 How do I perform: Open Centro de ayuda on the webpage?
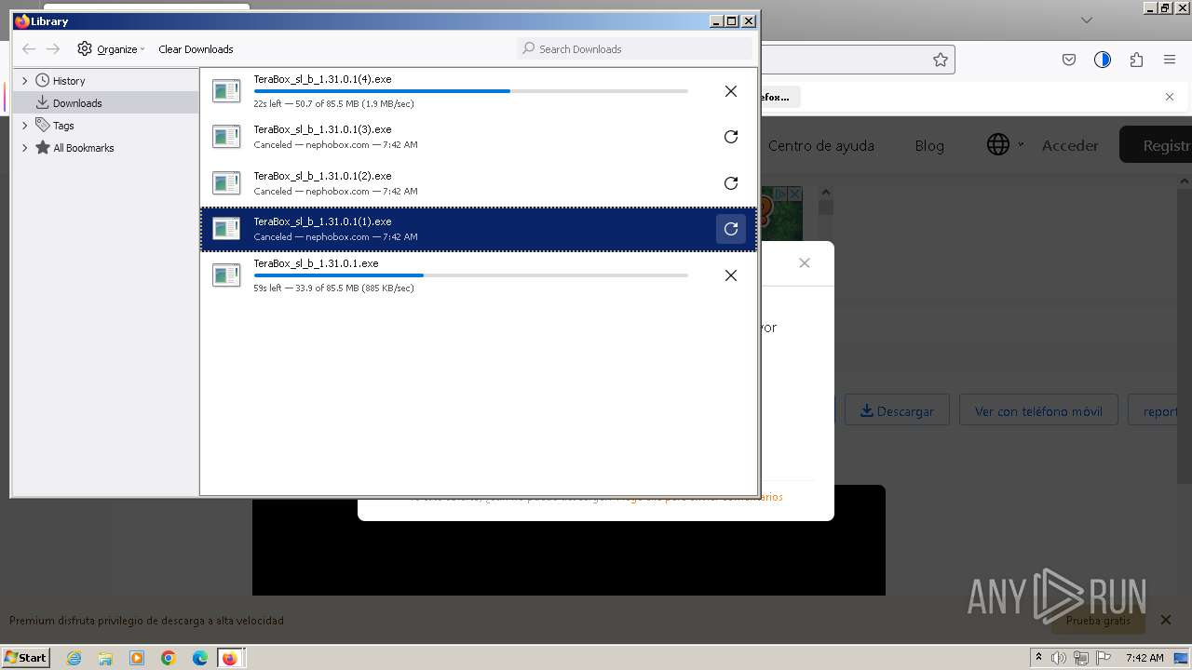(x=820, y=145)
